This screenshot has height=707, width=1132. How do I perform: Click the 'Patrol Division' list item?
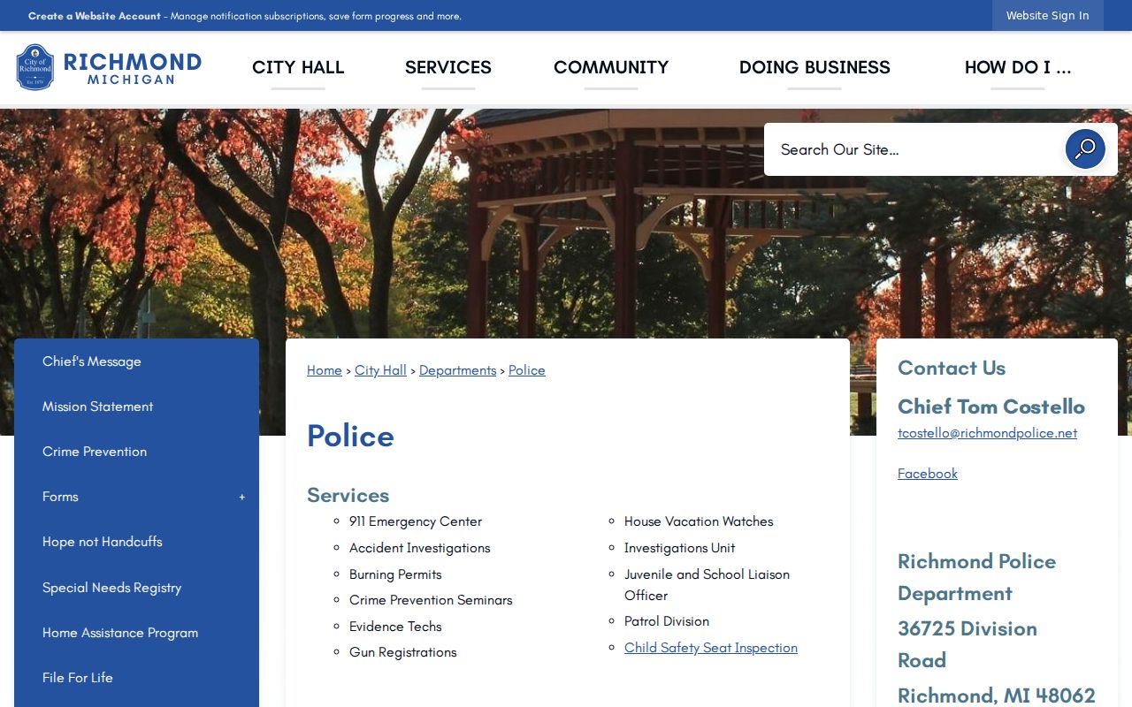tap(667, 621)
